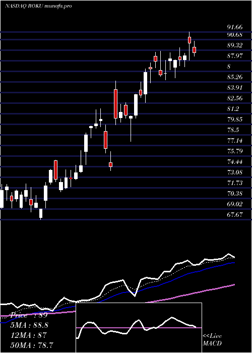The height and width of the screenshot is (353, 252).
Task: Click the Price : 89 readout
Action: (x=29, y=315)
